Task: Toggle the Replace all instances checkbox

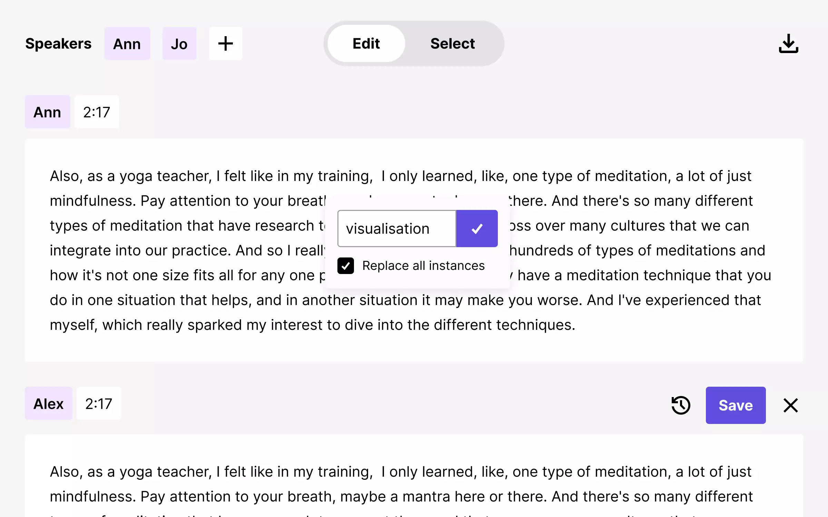Action: 346,266
